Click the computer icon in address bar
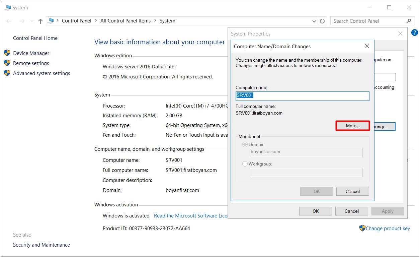Image resolution: width=420 pixels, height=257 pixels. [x=51, y=21]
